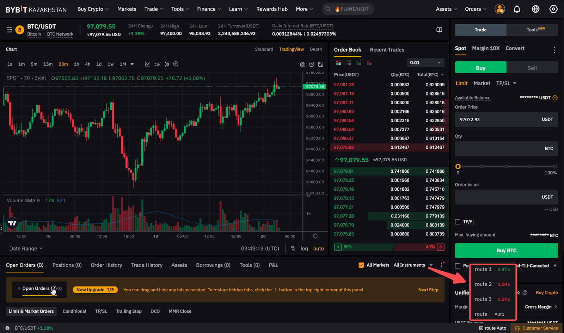Viewport: 564px width, 333px height.
Task: Switch to the Recent Trades tab
Action: pyautogui.click(x=387, y=50)
